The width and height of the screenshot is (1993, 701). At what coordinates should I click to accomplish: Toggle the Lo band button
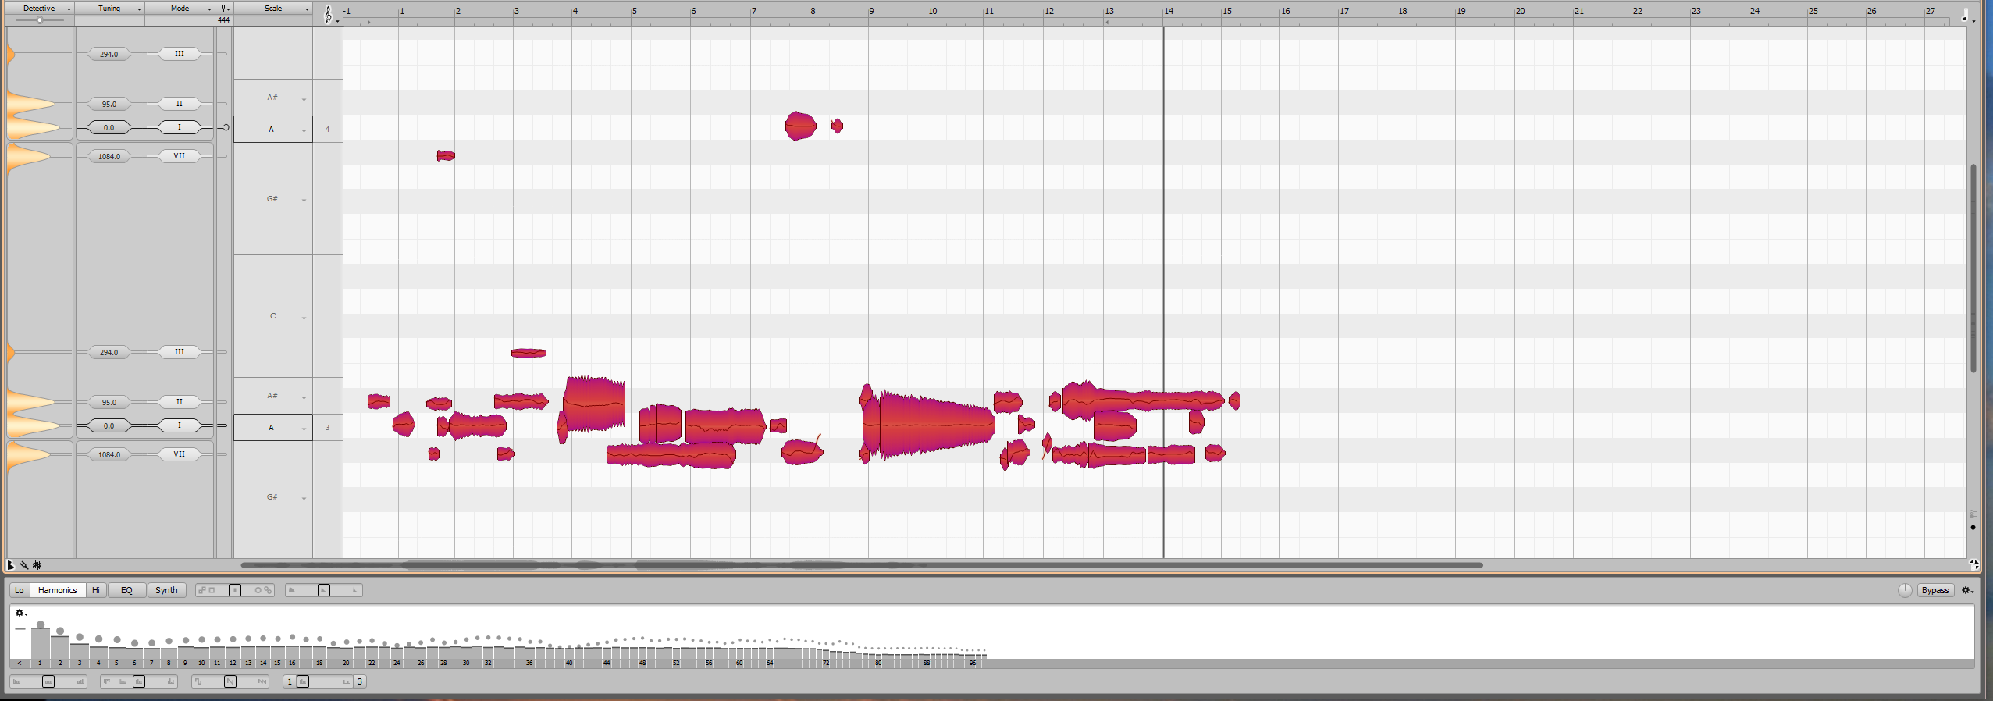pyautogui.click(x=20, y=590)
